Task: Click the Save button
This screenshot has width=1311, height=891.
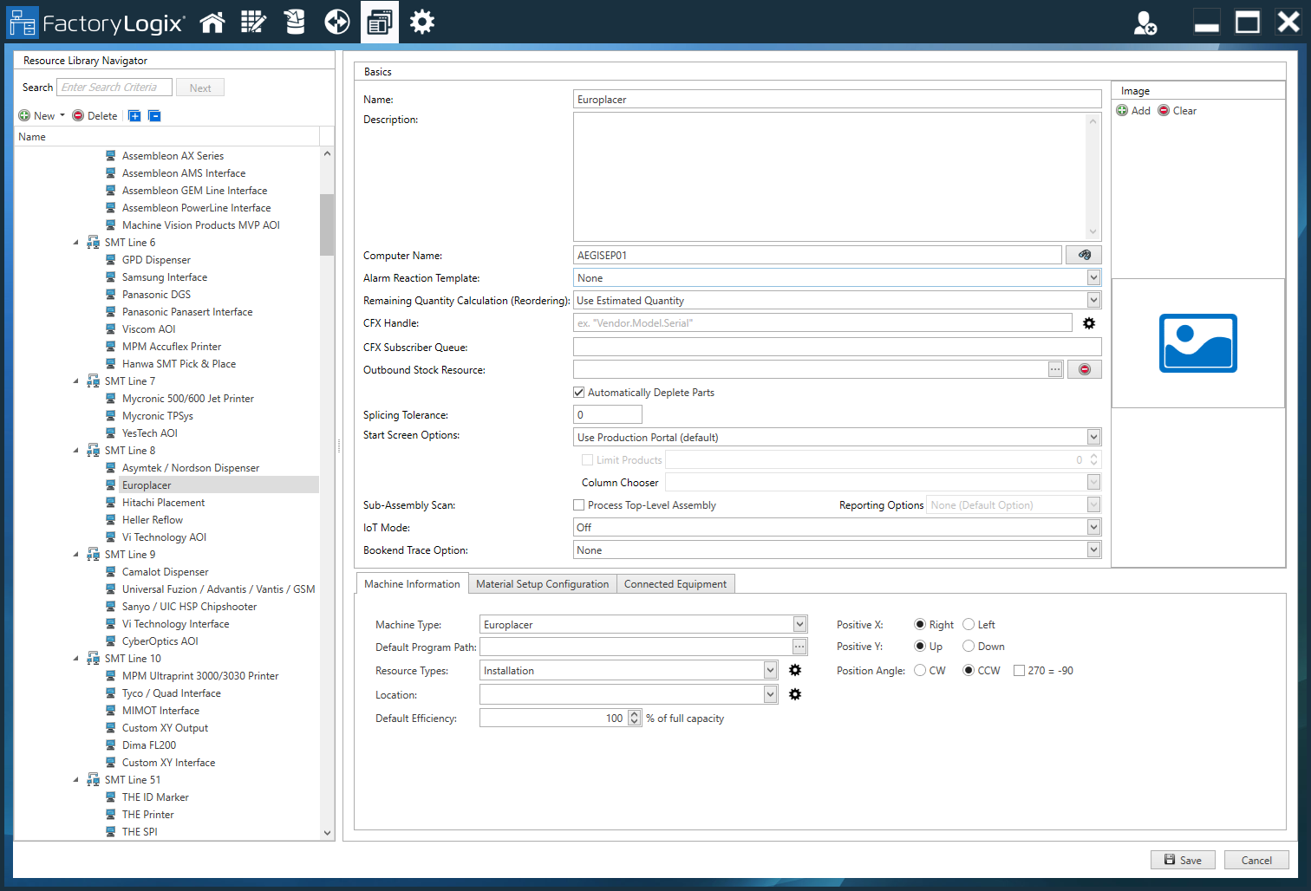Action: pyautogui.click(x=1183, y=860)
